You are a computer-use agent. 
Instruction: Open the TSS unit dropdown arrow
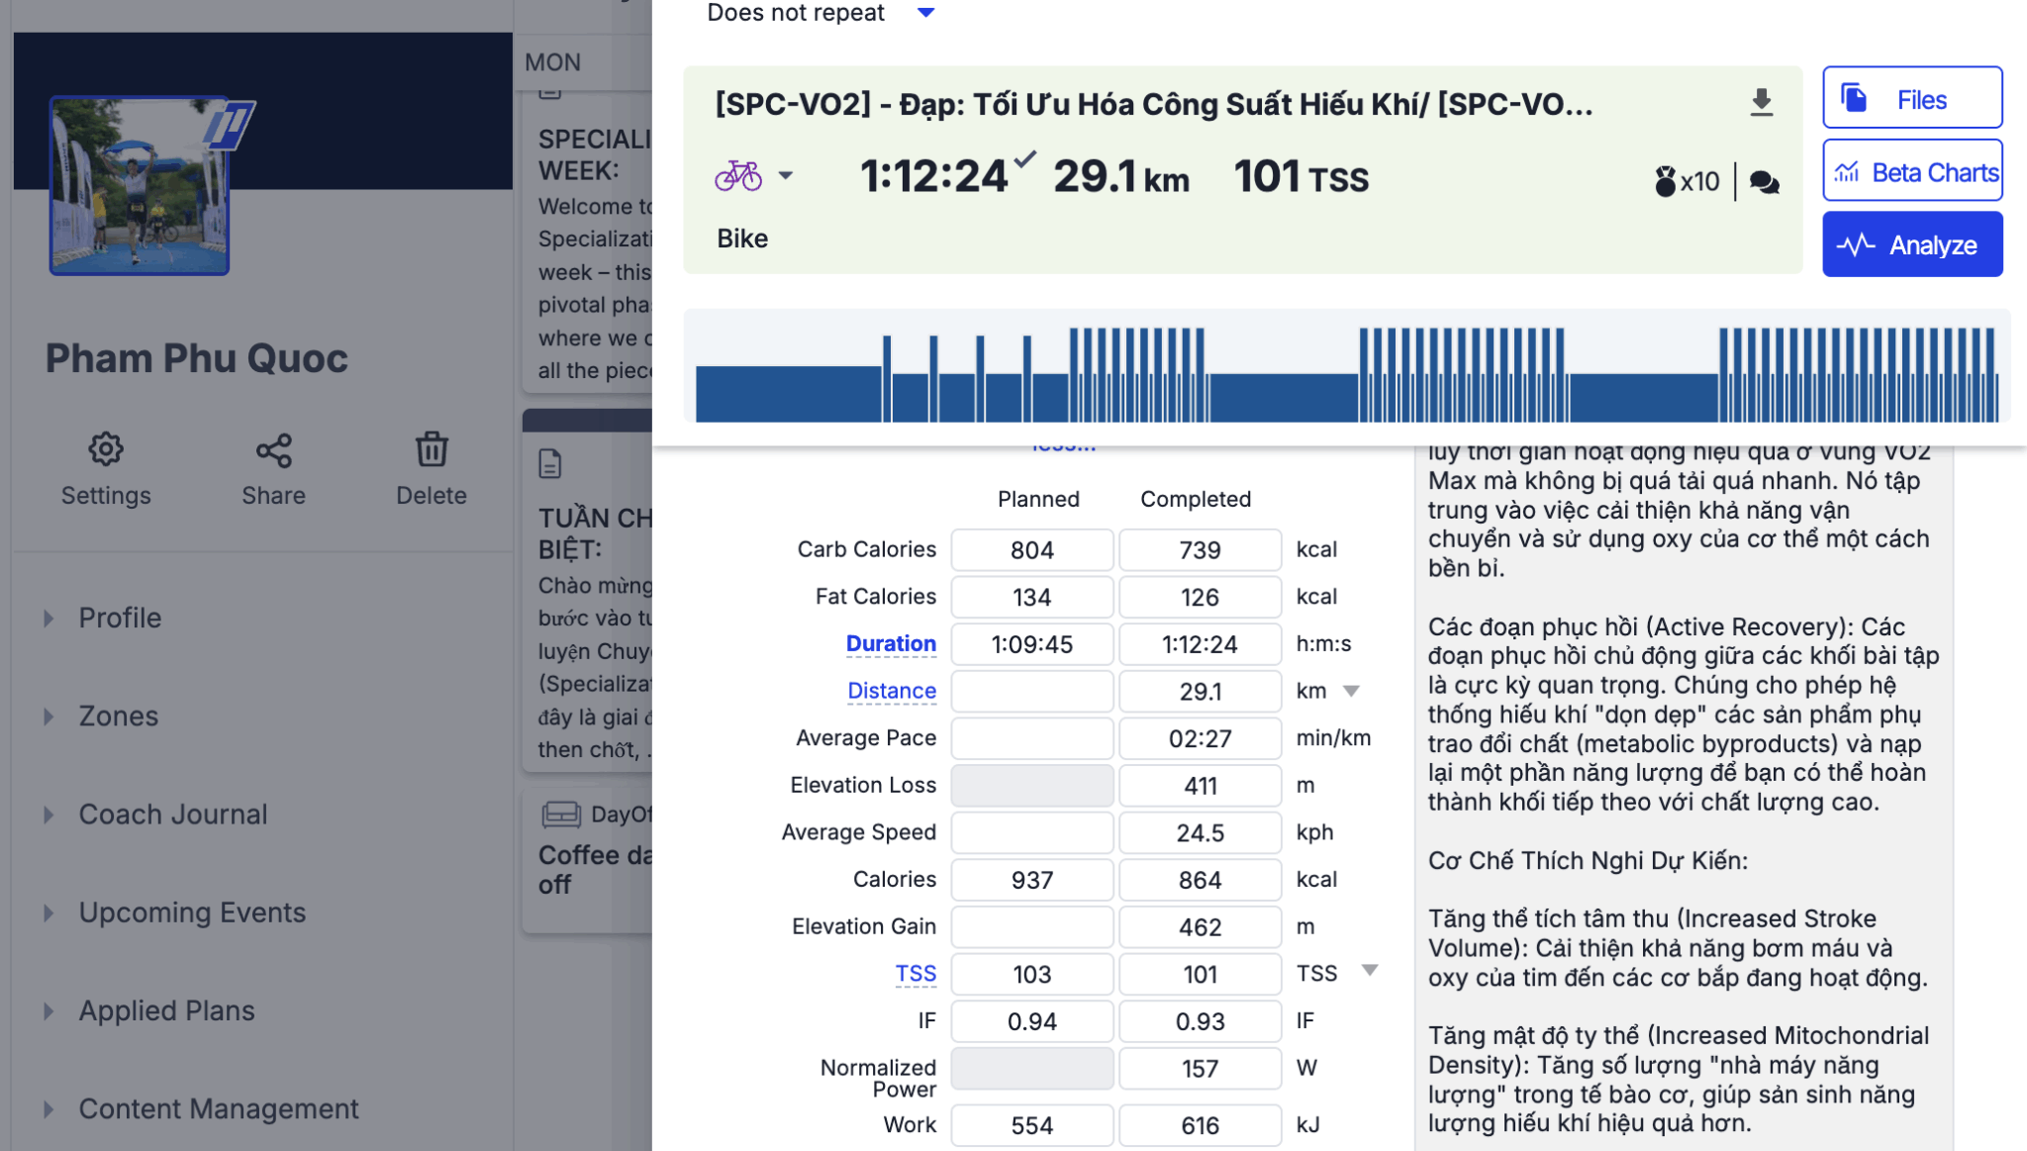1370,971
